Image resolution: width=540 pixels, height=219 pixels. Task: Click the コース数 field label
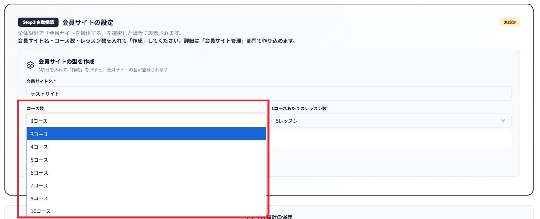pyautogui.click(x=35, y=109)
